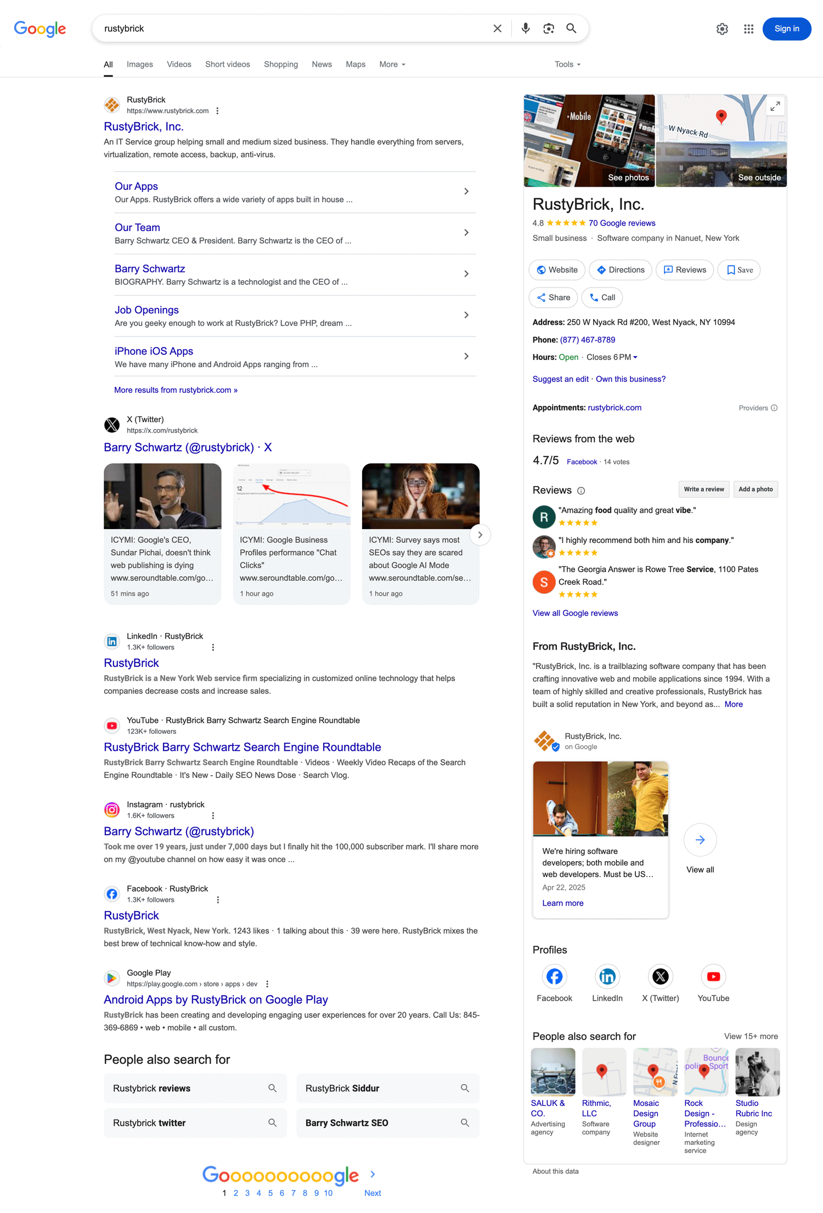
Task: Click the Website button in knowledge panel
Action: coord(557,270)
